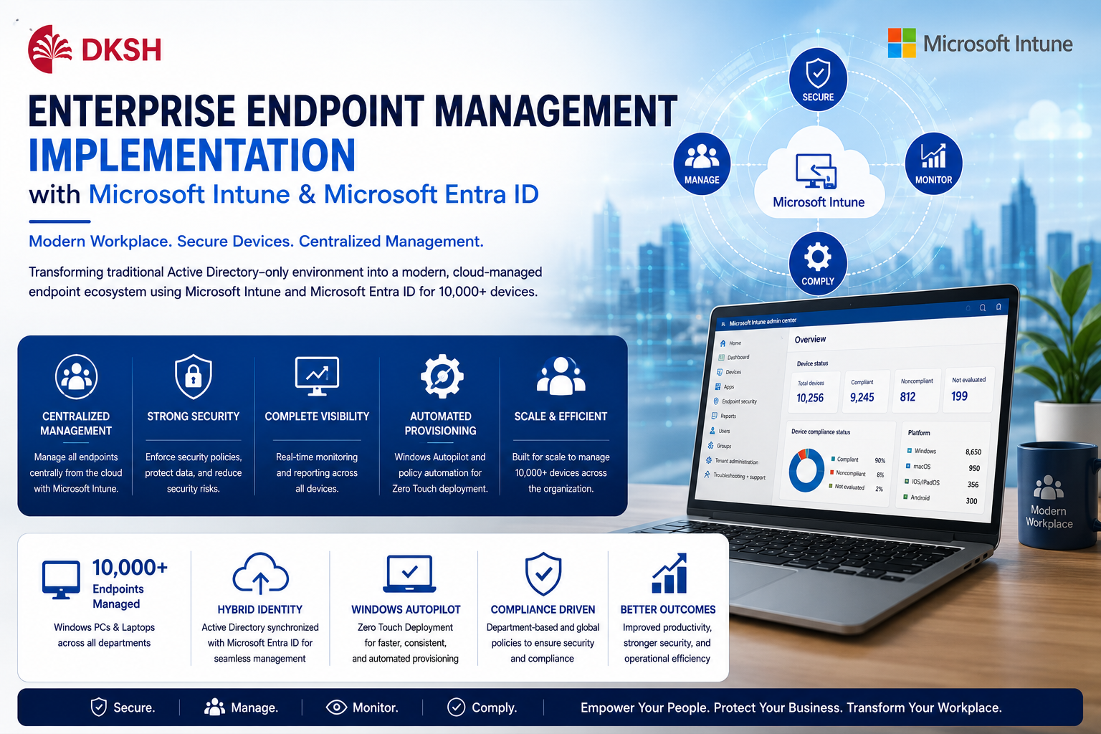
Task: Open Users in the Intune admin sidebar
Action: (719, 431)
